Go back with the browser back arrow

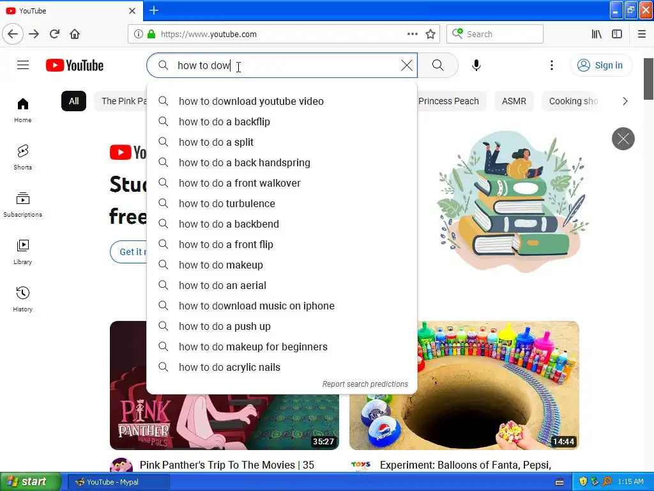pyautogui.click(x=13, y=34)
